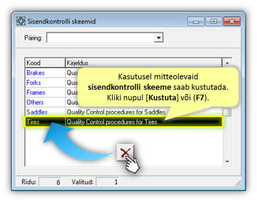Click the scrollbar up arrow in list
Viewport: 257px width, 202px height.
point(227,63)
